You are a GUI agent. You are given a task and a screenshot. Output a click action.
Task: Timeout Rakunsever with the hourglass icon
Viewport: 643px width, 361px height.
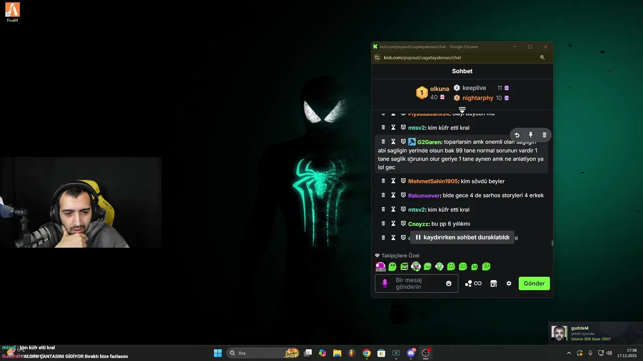(x=393, y=195)
